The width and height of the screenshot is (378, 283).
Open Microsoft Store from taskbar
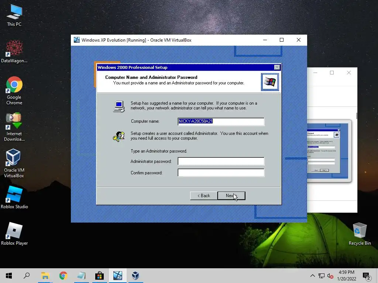[x=99, y=276]
